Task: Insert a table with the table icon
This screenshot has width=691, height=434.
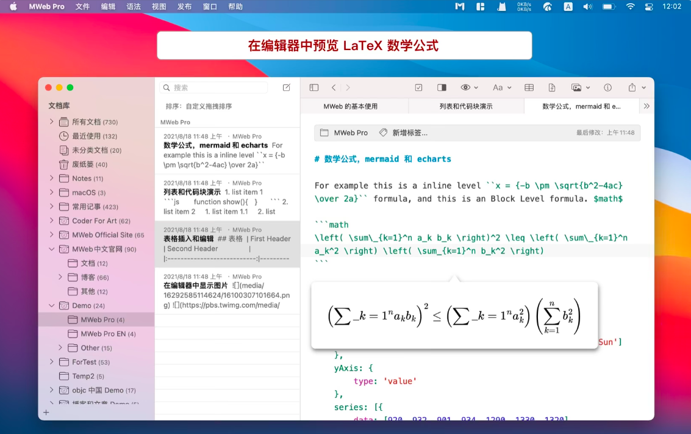Action: click(x=529, y=87)
